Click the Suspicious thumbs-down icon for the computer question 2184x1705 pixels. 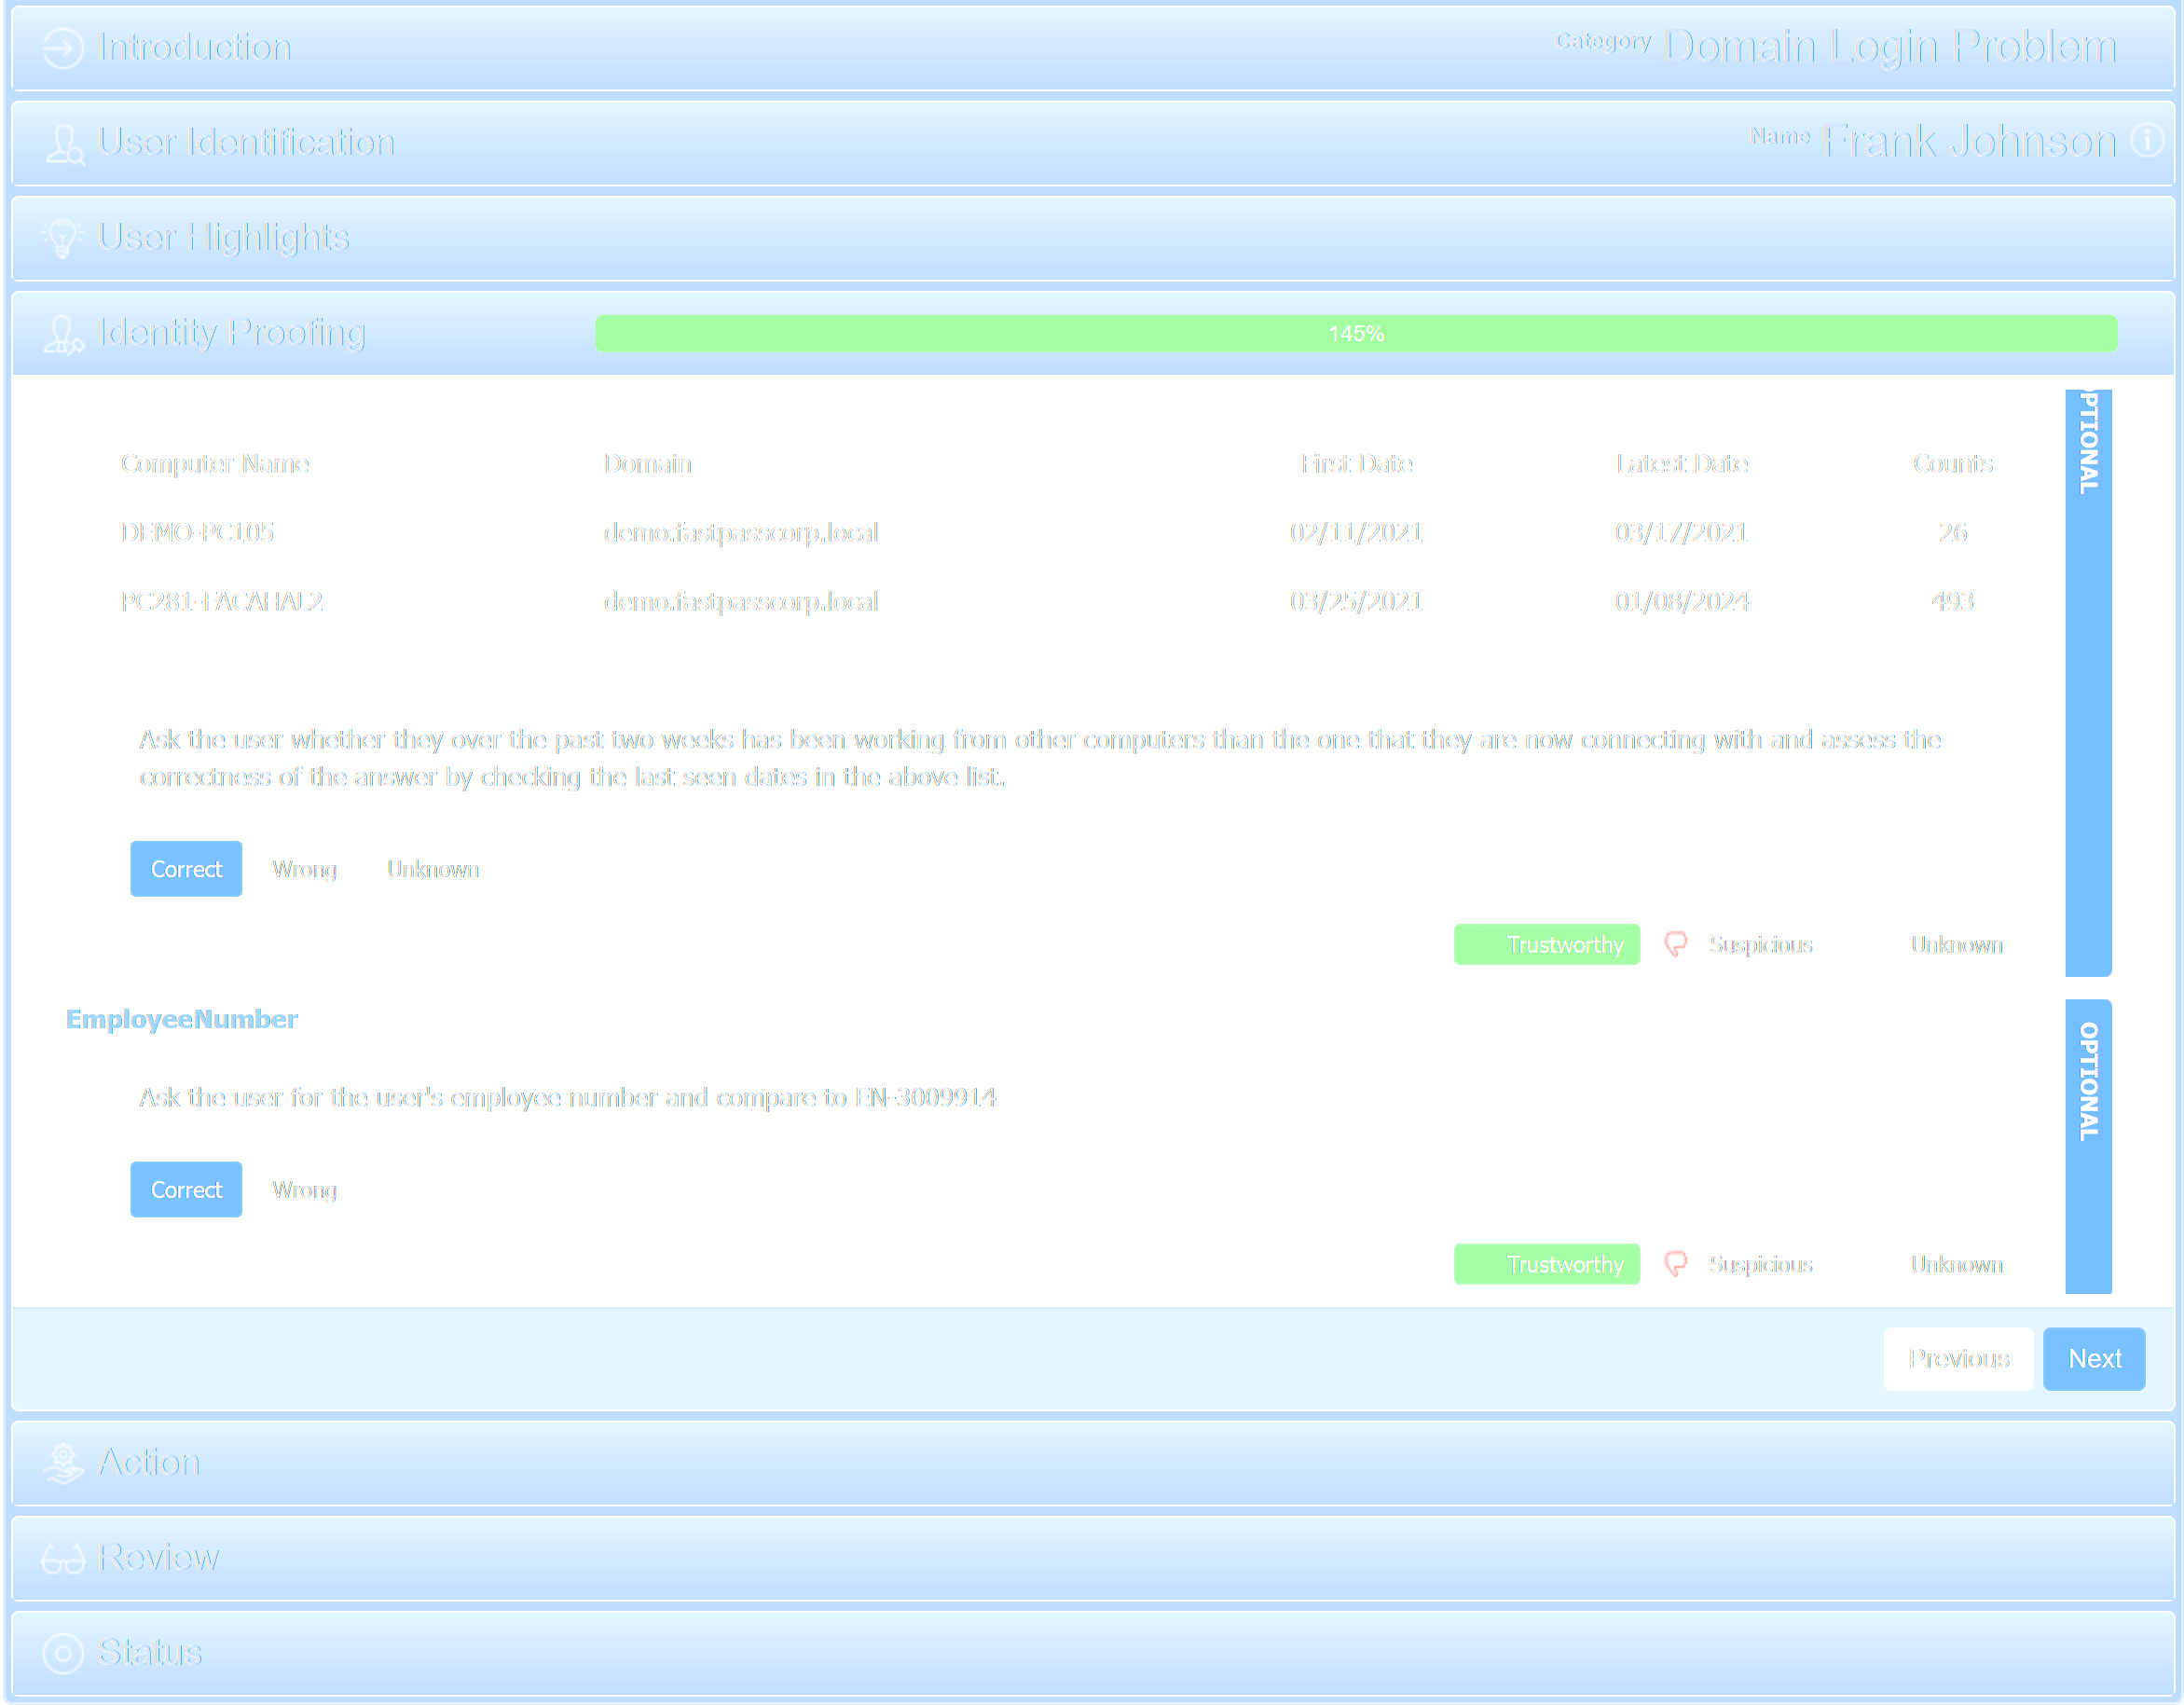point(1676,944)
